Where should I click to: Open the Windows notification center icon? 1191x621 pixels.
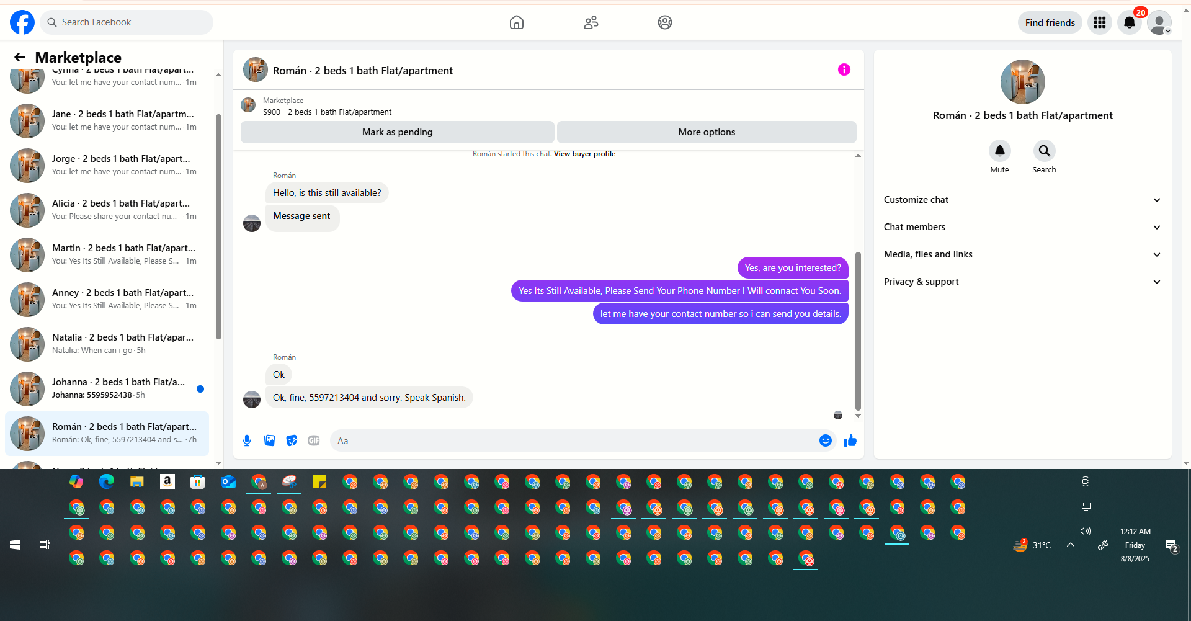coord(1171,545)
